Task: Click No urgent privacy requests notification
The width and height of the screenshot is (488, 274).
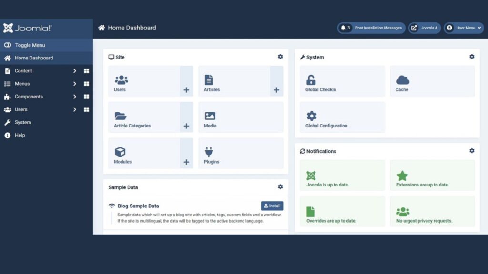Action: [x=432, y=211]
